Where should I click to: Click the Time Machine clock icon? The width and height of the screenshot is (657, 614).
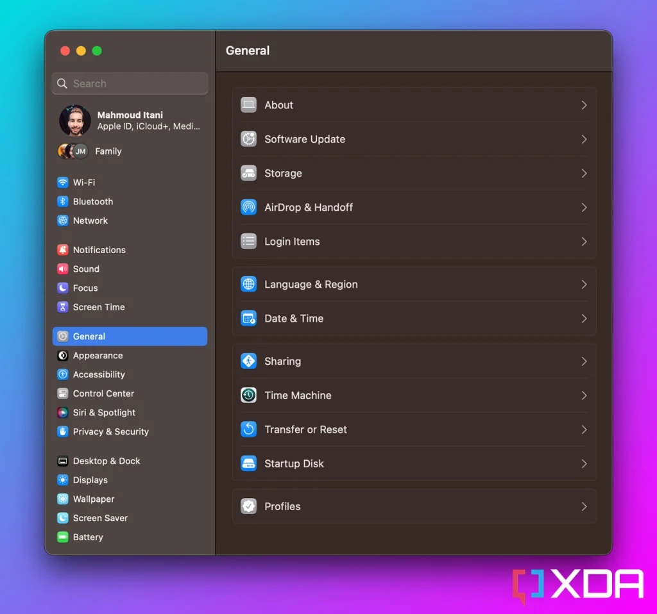point(248,395)
